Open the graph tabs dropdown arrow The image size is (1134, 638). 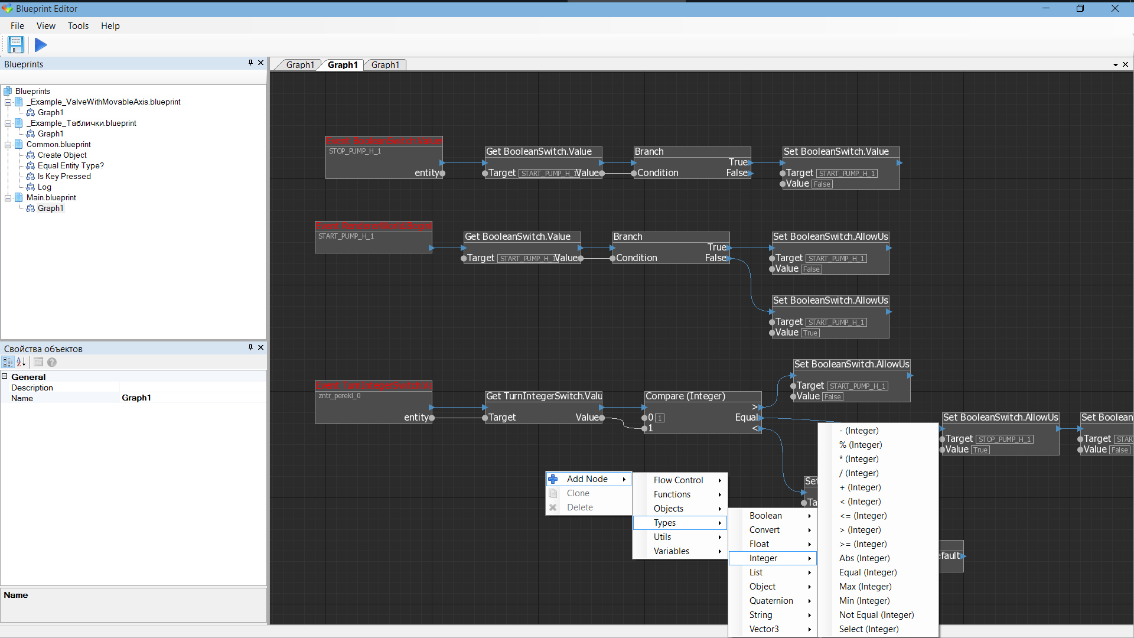tap(1116, 64)
